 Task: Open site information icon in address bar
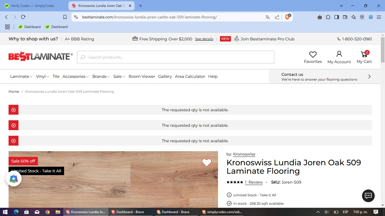(x=76, y=17)
